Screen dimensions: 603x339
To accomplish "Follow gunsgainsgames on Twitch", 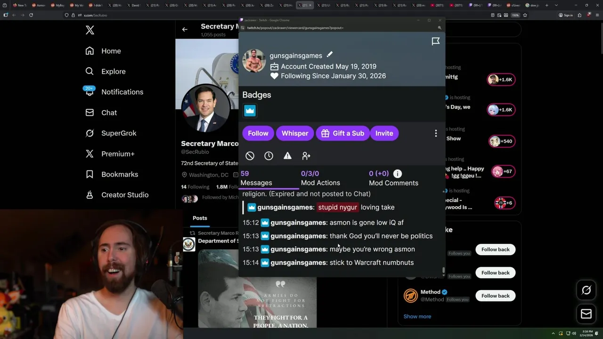I will point(258,133).
